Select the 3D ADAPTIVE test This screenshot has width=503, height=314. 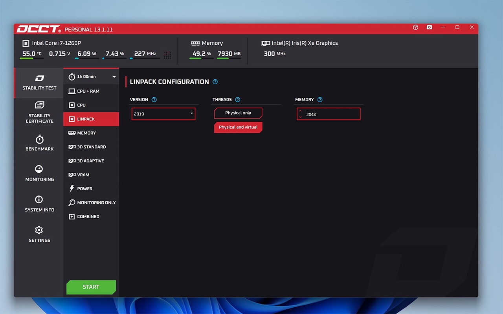[x=91, y=161]
